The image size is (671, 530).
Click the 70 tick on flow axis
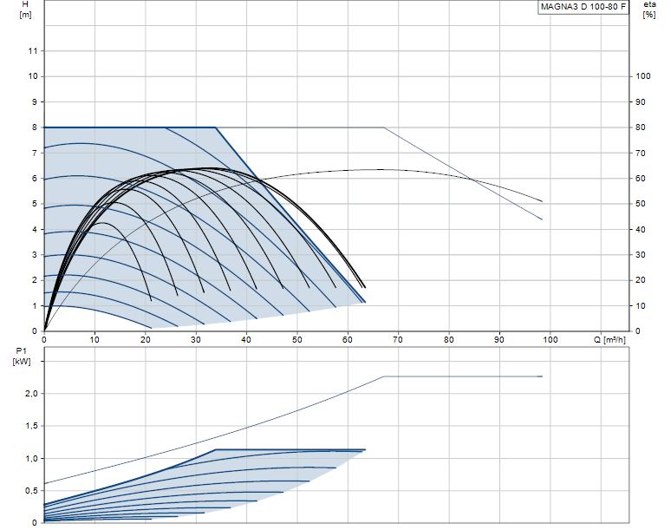tap(398, 339)
